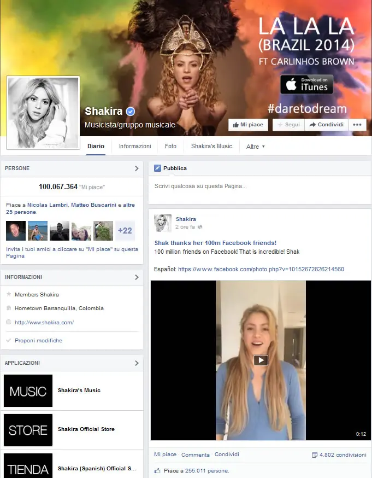Click the Download on iTunes badge
This screenshot has height=478, width=372.
(306, 84)
